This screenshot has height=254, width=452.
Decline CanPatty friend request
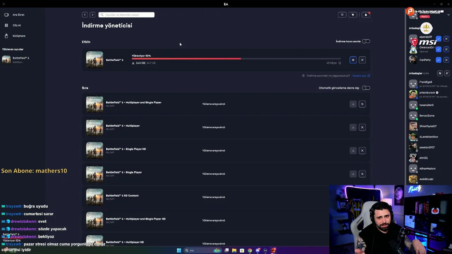coord(446,60)
